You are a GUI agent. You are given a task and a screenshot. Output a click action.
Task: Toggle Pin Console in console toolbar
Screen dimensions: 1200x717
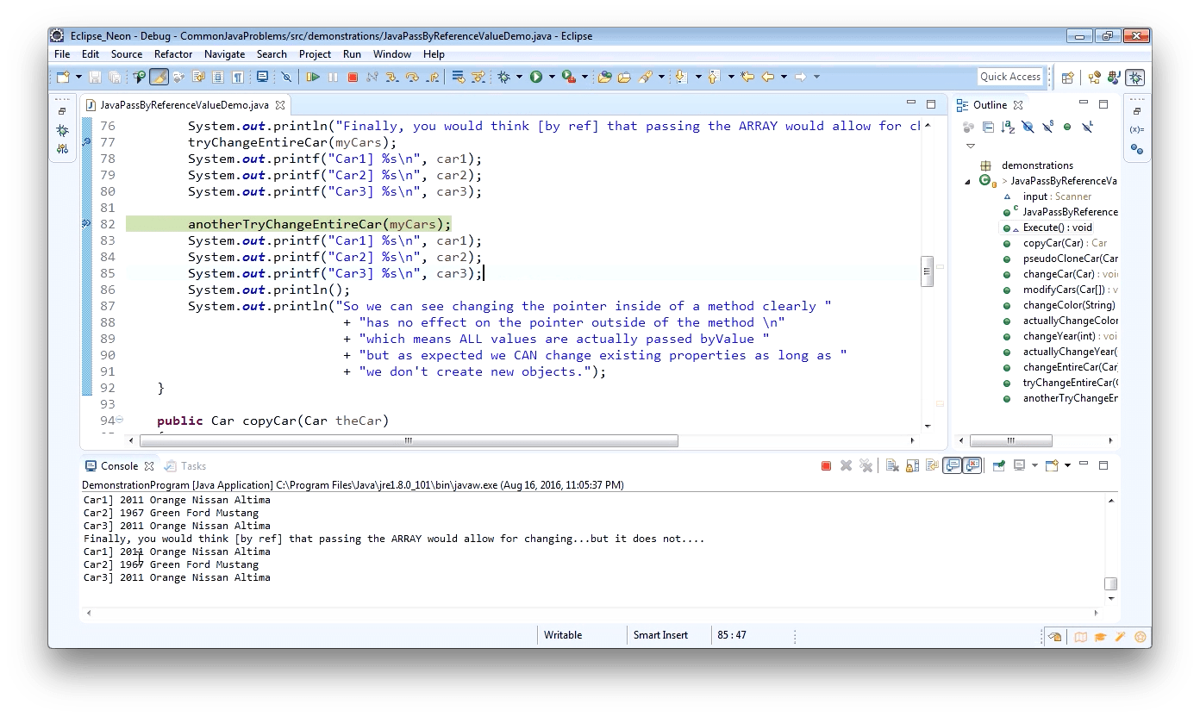(997, 465)
